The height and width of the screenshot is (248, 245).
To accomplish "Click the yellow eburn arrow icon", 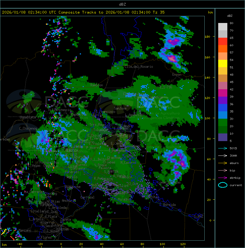I will [x=223, y=163].
